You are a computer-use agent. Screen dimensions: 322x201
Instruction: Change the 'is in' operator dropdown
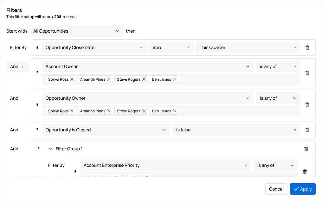point(171,47)
